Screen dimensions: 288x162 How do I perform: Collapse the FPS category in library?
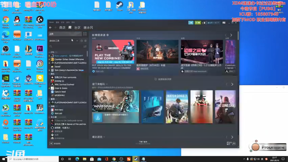49,52
